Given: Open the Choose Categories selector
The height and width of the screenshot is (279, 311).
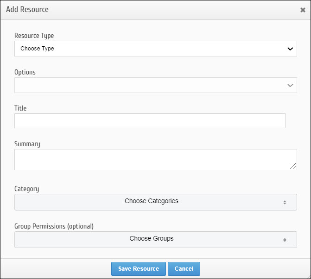Looking at the screenshot, I should tap(152, 202).
